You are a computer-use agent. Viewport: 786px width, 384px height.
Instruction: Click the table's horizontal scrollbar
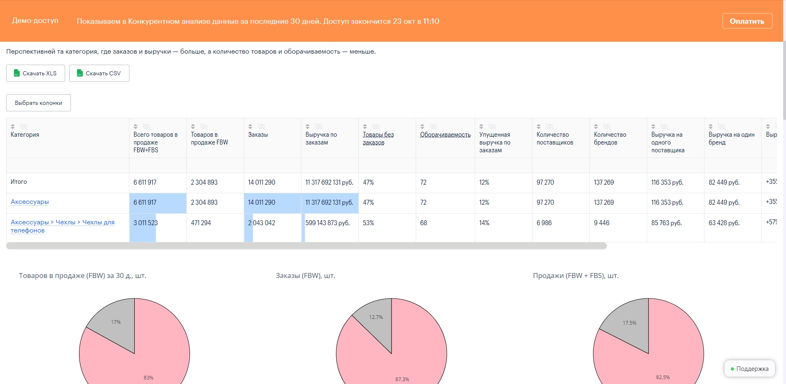(306, 246)
